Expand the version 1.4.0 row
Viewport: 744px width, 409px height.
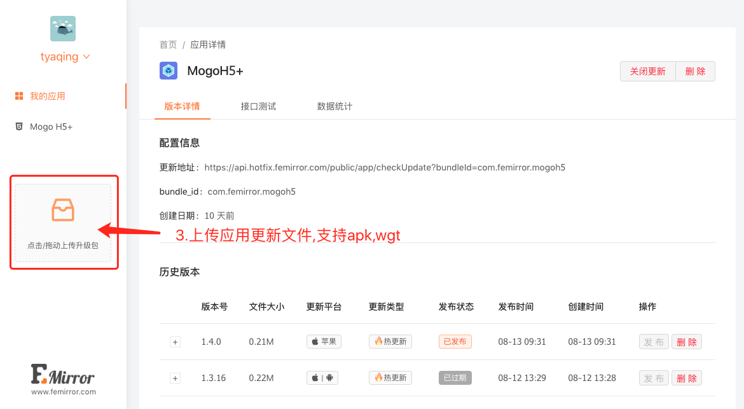(x=176, y=342)
